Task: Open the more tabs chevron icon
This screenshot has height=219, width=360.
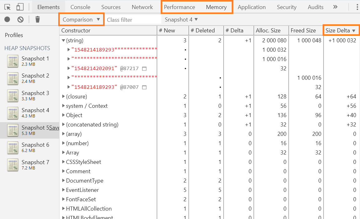Action: click(x=335, y=7)
